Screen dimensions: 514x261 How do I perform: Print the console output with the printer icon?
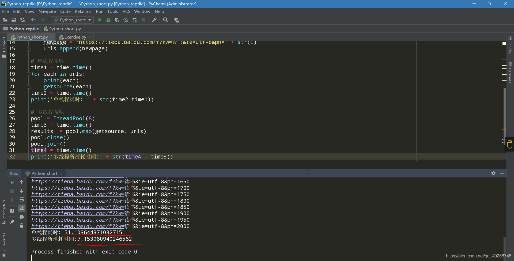click(x=22, y=217)
